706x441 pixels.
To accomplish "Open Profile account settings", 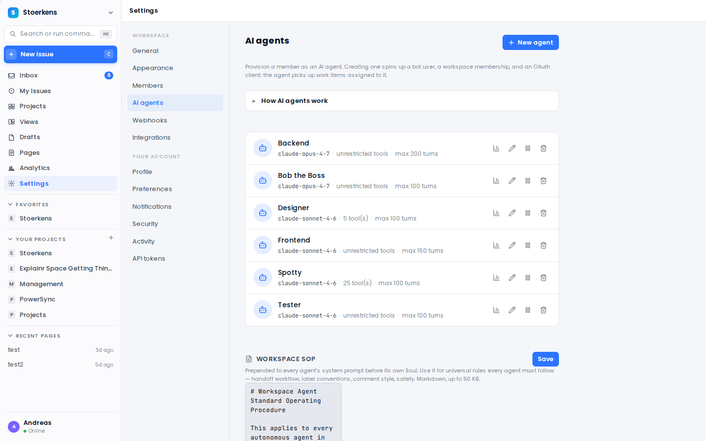I will [175, 172].
